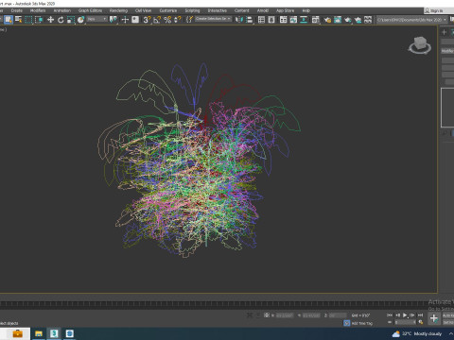Open the Scripting menu
The height and width of the screenshot is (340, 454).
coord(192,10)
